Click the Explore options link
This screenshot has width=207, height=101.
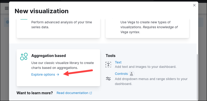(x=45, y=75)
